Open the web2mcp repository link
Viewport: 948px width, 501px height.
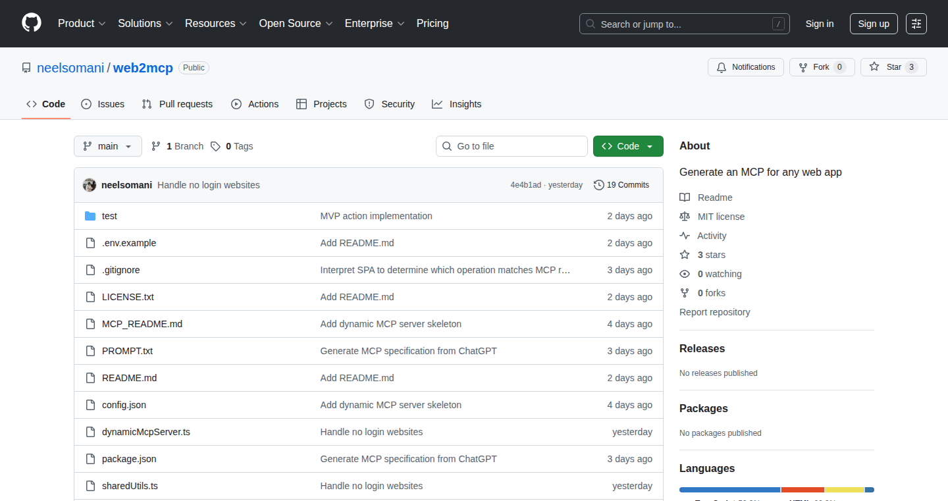pos(143,68)
